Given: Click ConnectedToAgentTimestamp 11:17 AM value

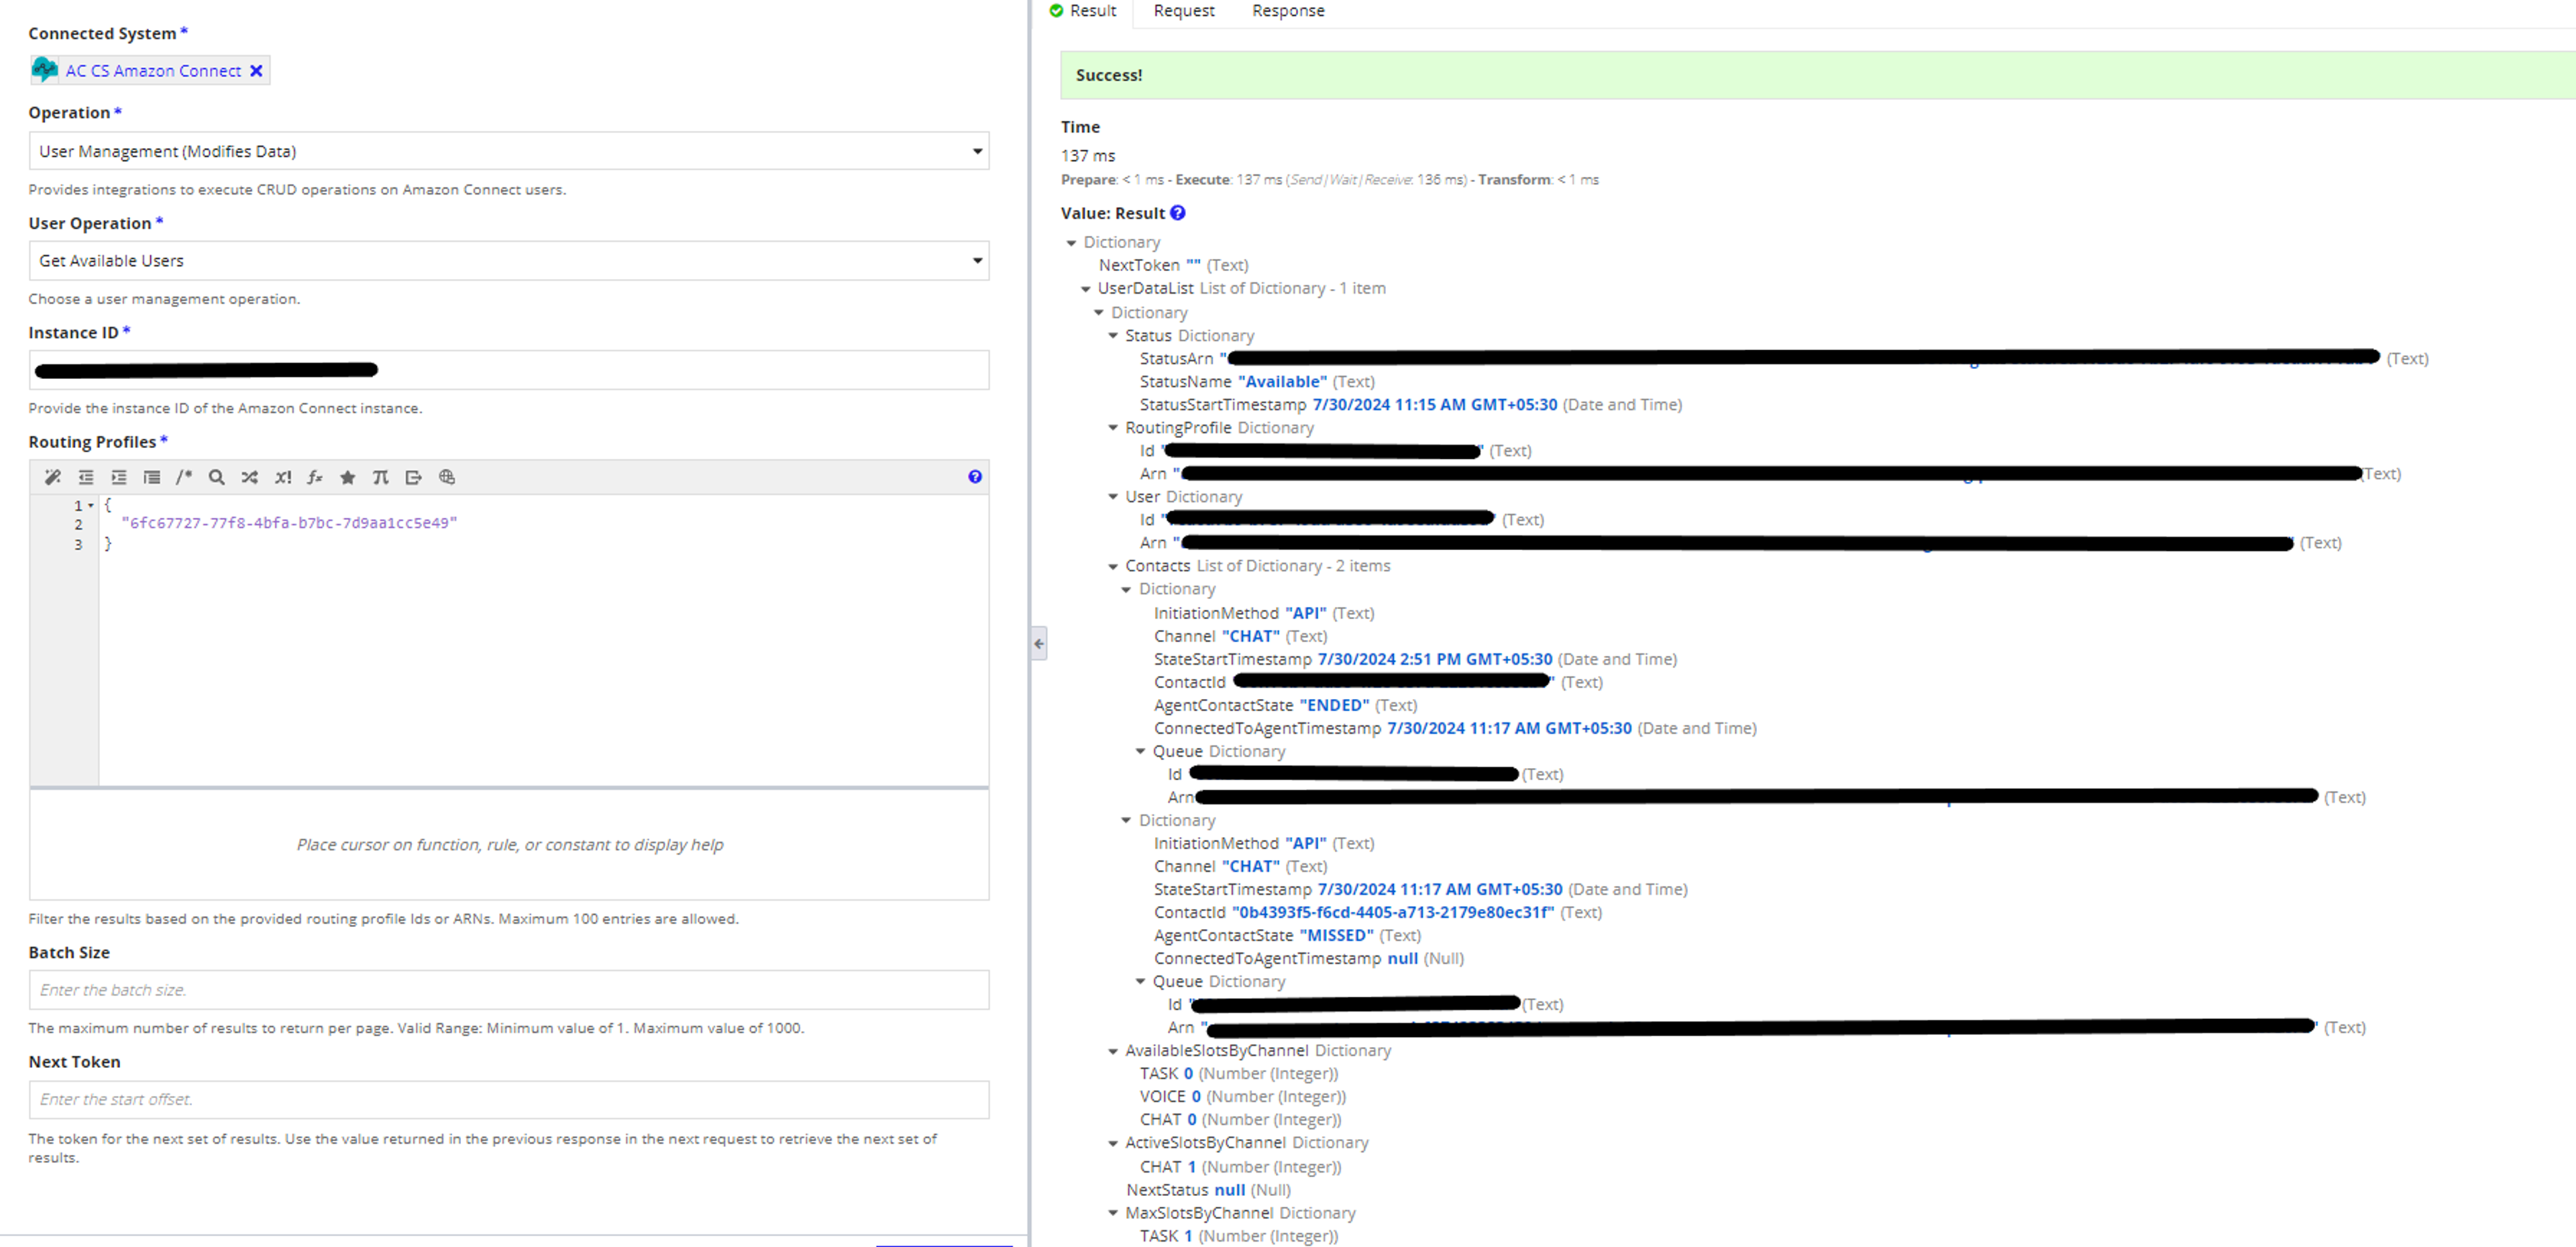Looking at the screenshot, I should (1509, 729).
